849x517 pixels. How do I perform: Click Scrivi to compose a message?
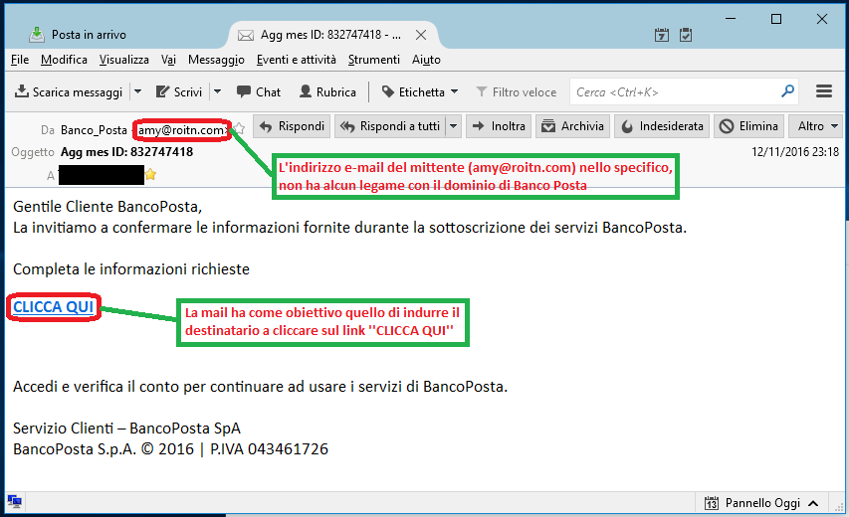tap(179, 91)
